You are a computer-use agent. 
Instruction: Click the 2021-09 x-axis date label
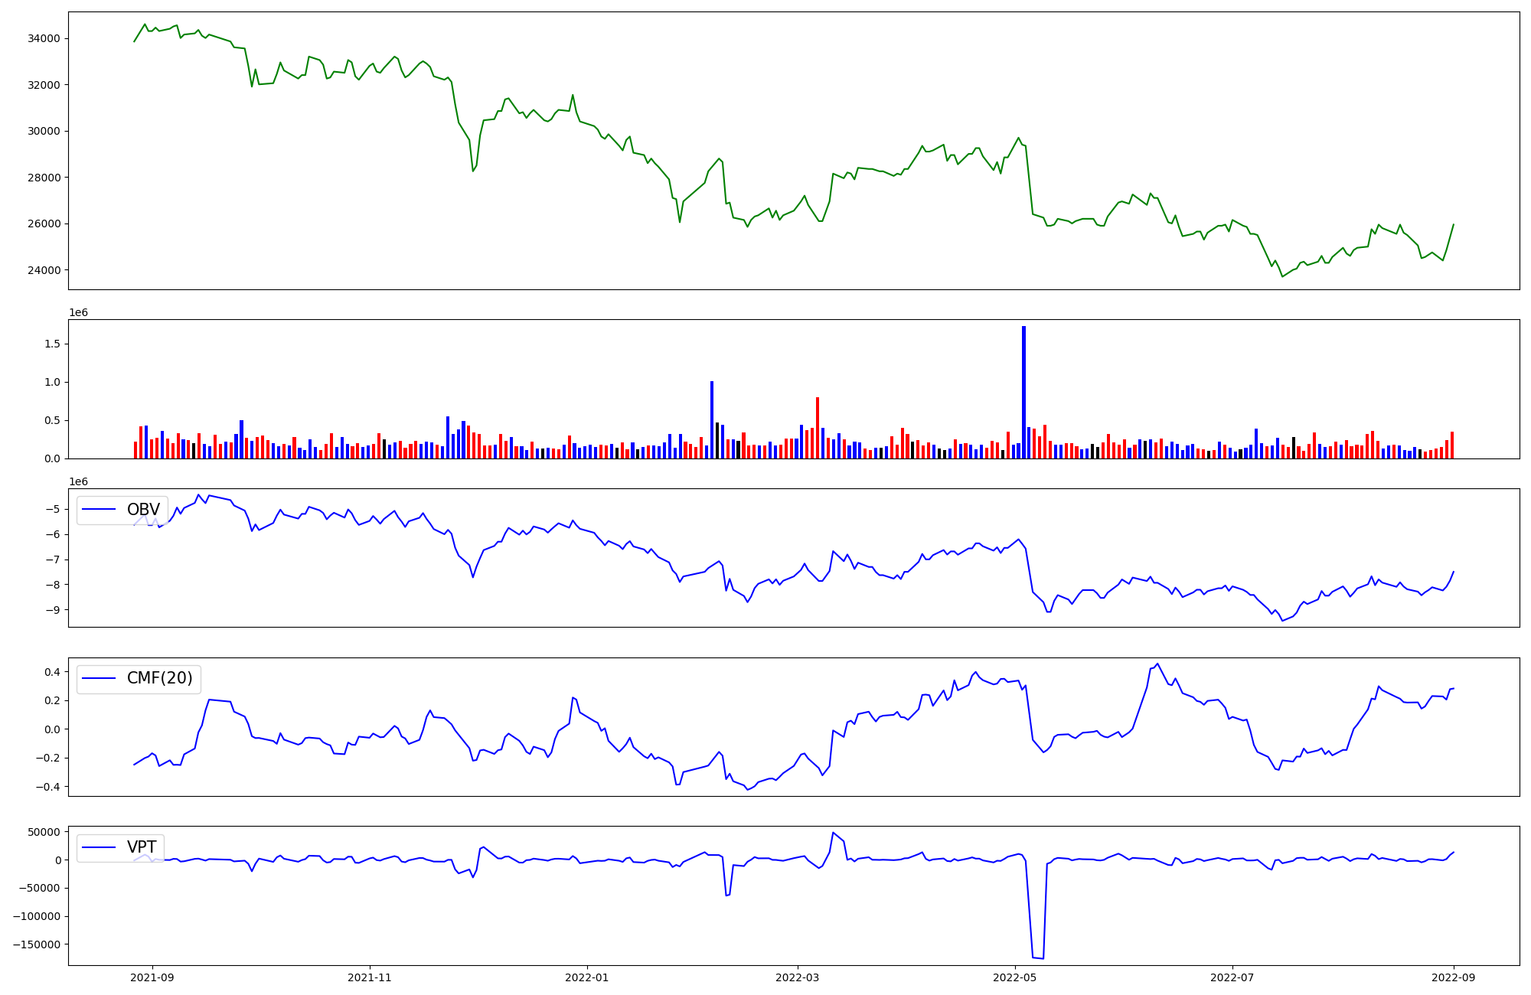[152, 977]
